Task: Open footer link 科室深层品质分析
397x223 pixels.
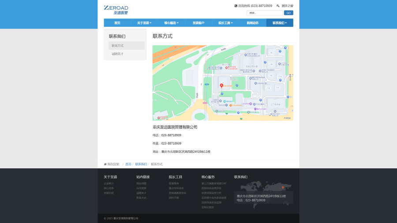Action: point(211,193)
